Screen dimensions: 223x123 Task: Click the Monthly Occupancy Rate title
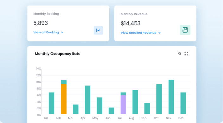pos(58,54)
